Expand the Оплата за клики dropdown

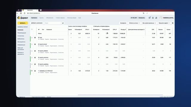pos(134,23)
